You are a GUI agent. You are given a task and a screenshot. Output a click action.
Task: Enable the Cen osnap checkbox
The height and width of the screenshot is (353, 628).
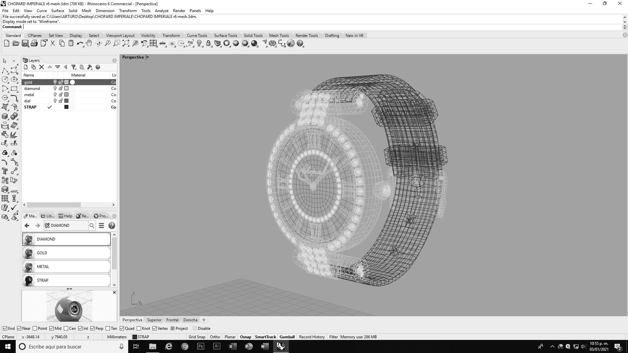tap(66, 328)
